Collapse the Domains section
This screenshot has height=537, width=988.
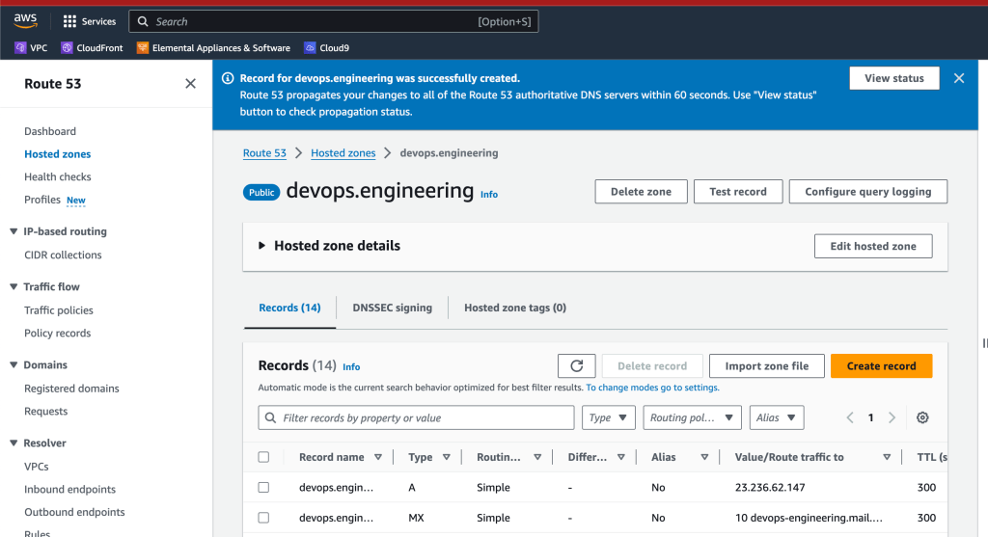click(x=14, y=365)
